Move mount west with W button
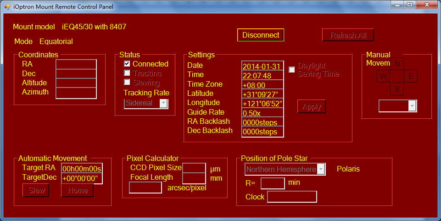The height and width of the screenshot is (221, 441). tap(383, 76)
